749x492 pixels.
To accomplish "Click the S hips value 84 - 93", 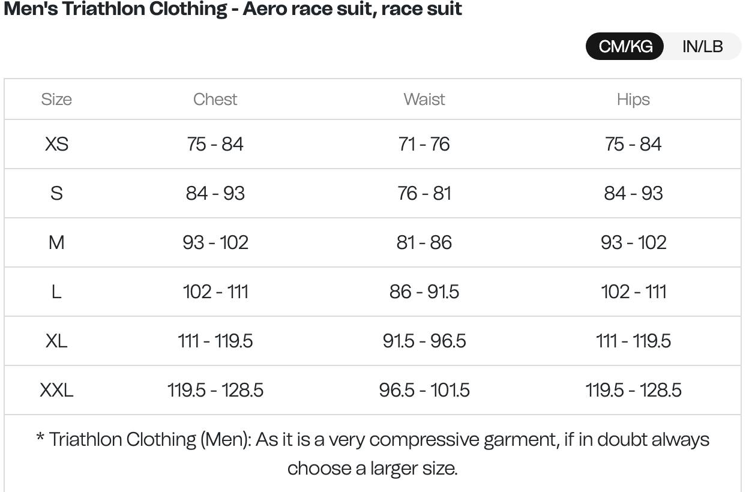I will (x=633, y=193).
